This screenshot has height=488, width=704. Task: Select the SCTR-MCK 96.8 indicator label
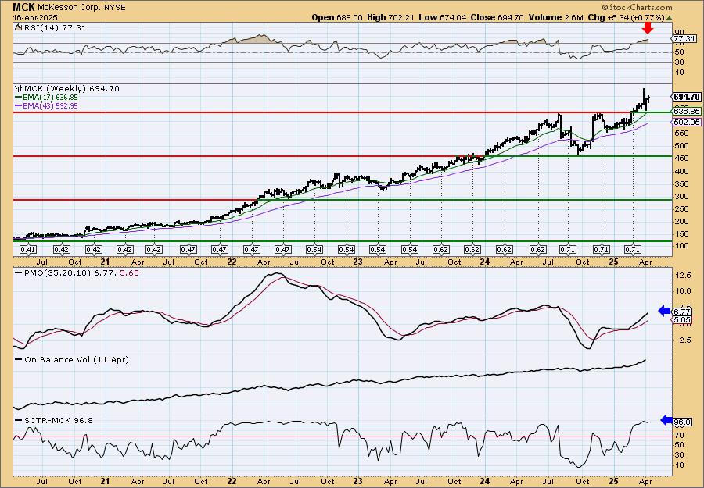(x=58, y=420)
